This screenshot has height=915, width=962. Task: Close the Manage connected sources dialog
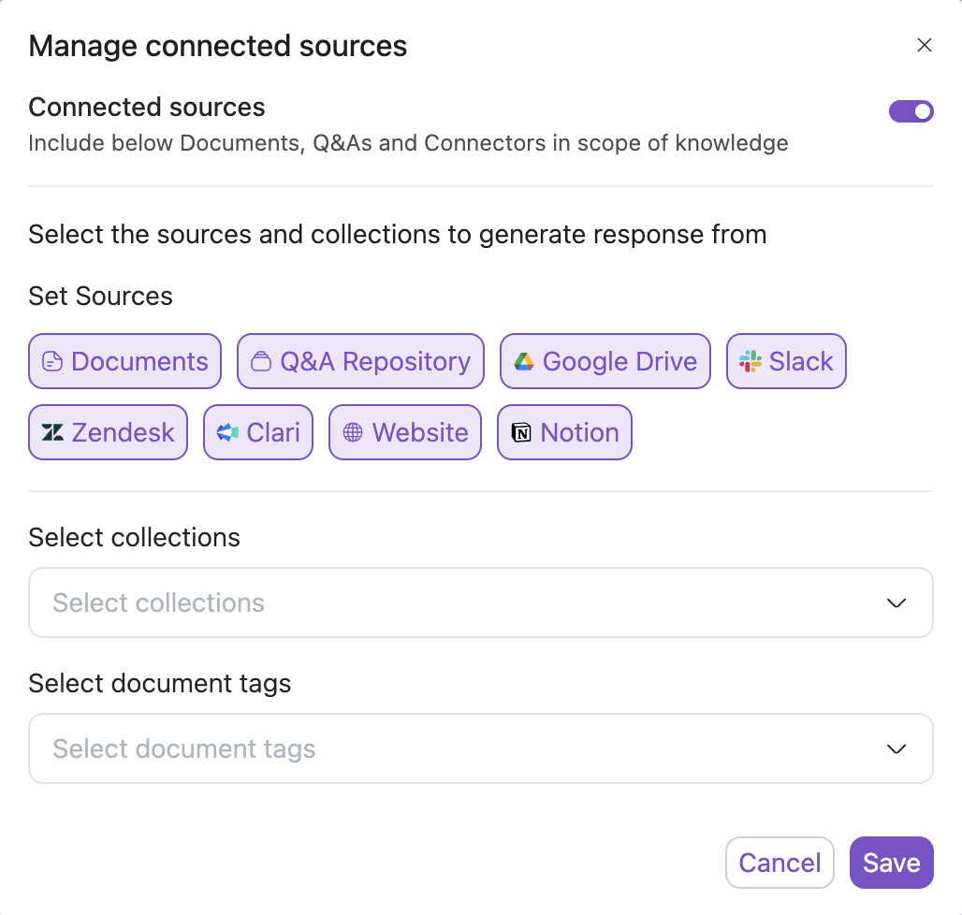(925, 45)
